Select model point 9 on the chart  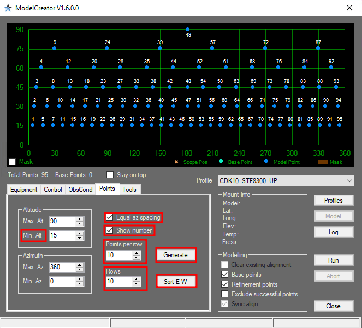54,48
